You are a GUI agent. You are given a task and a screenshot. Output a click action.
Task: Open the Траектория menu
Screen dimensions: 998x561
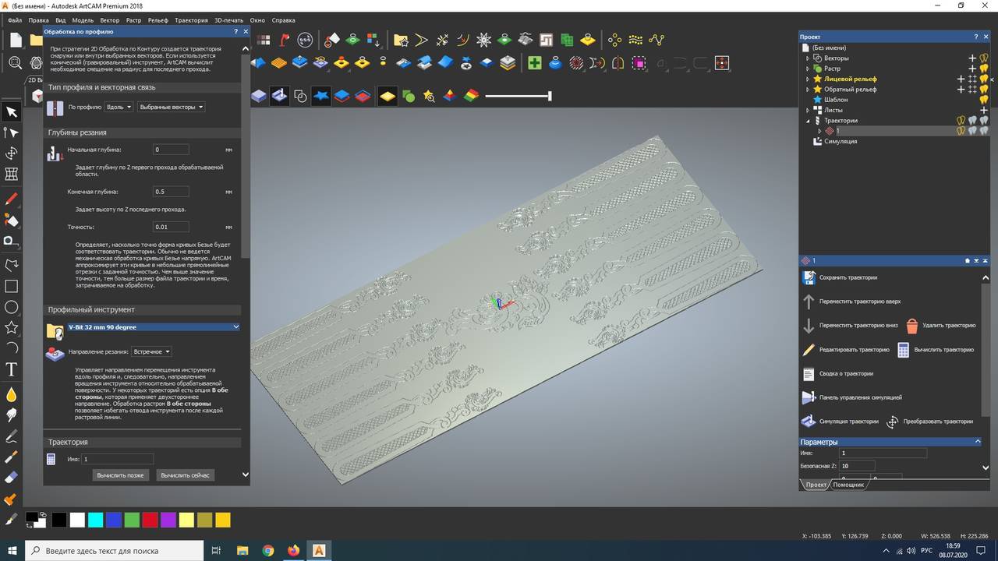click(x=192, y=20)
